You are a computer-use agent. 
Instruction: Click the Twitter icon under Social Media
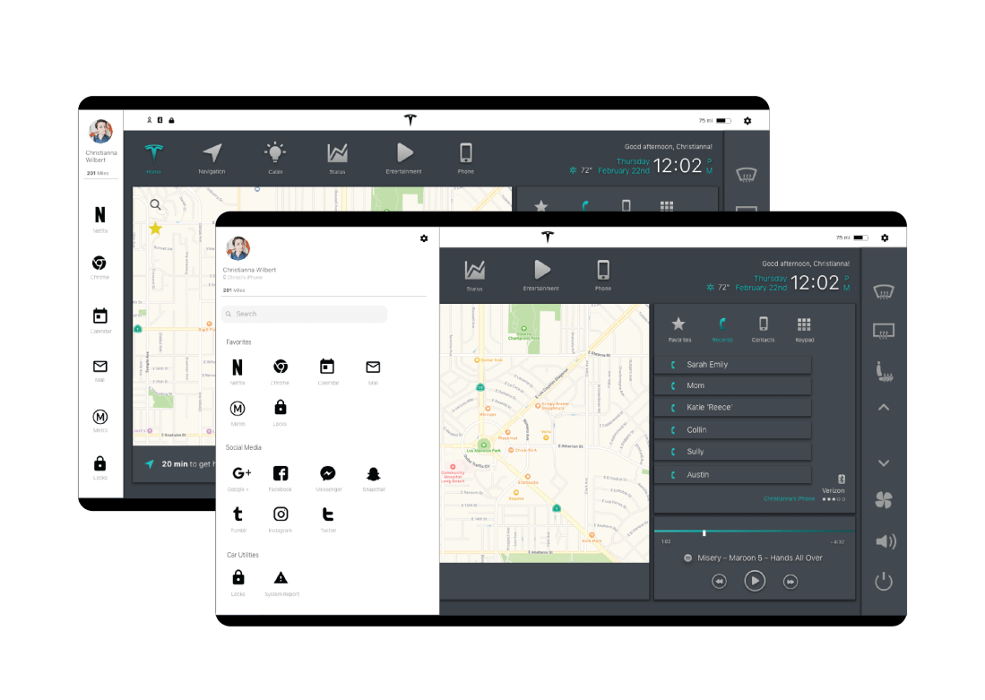(x=327, y=514)
